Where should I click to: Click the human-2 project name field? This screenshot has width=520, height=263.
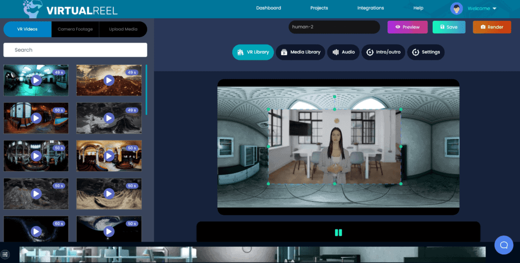[x=334, y=27]
